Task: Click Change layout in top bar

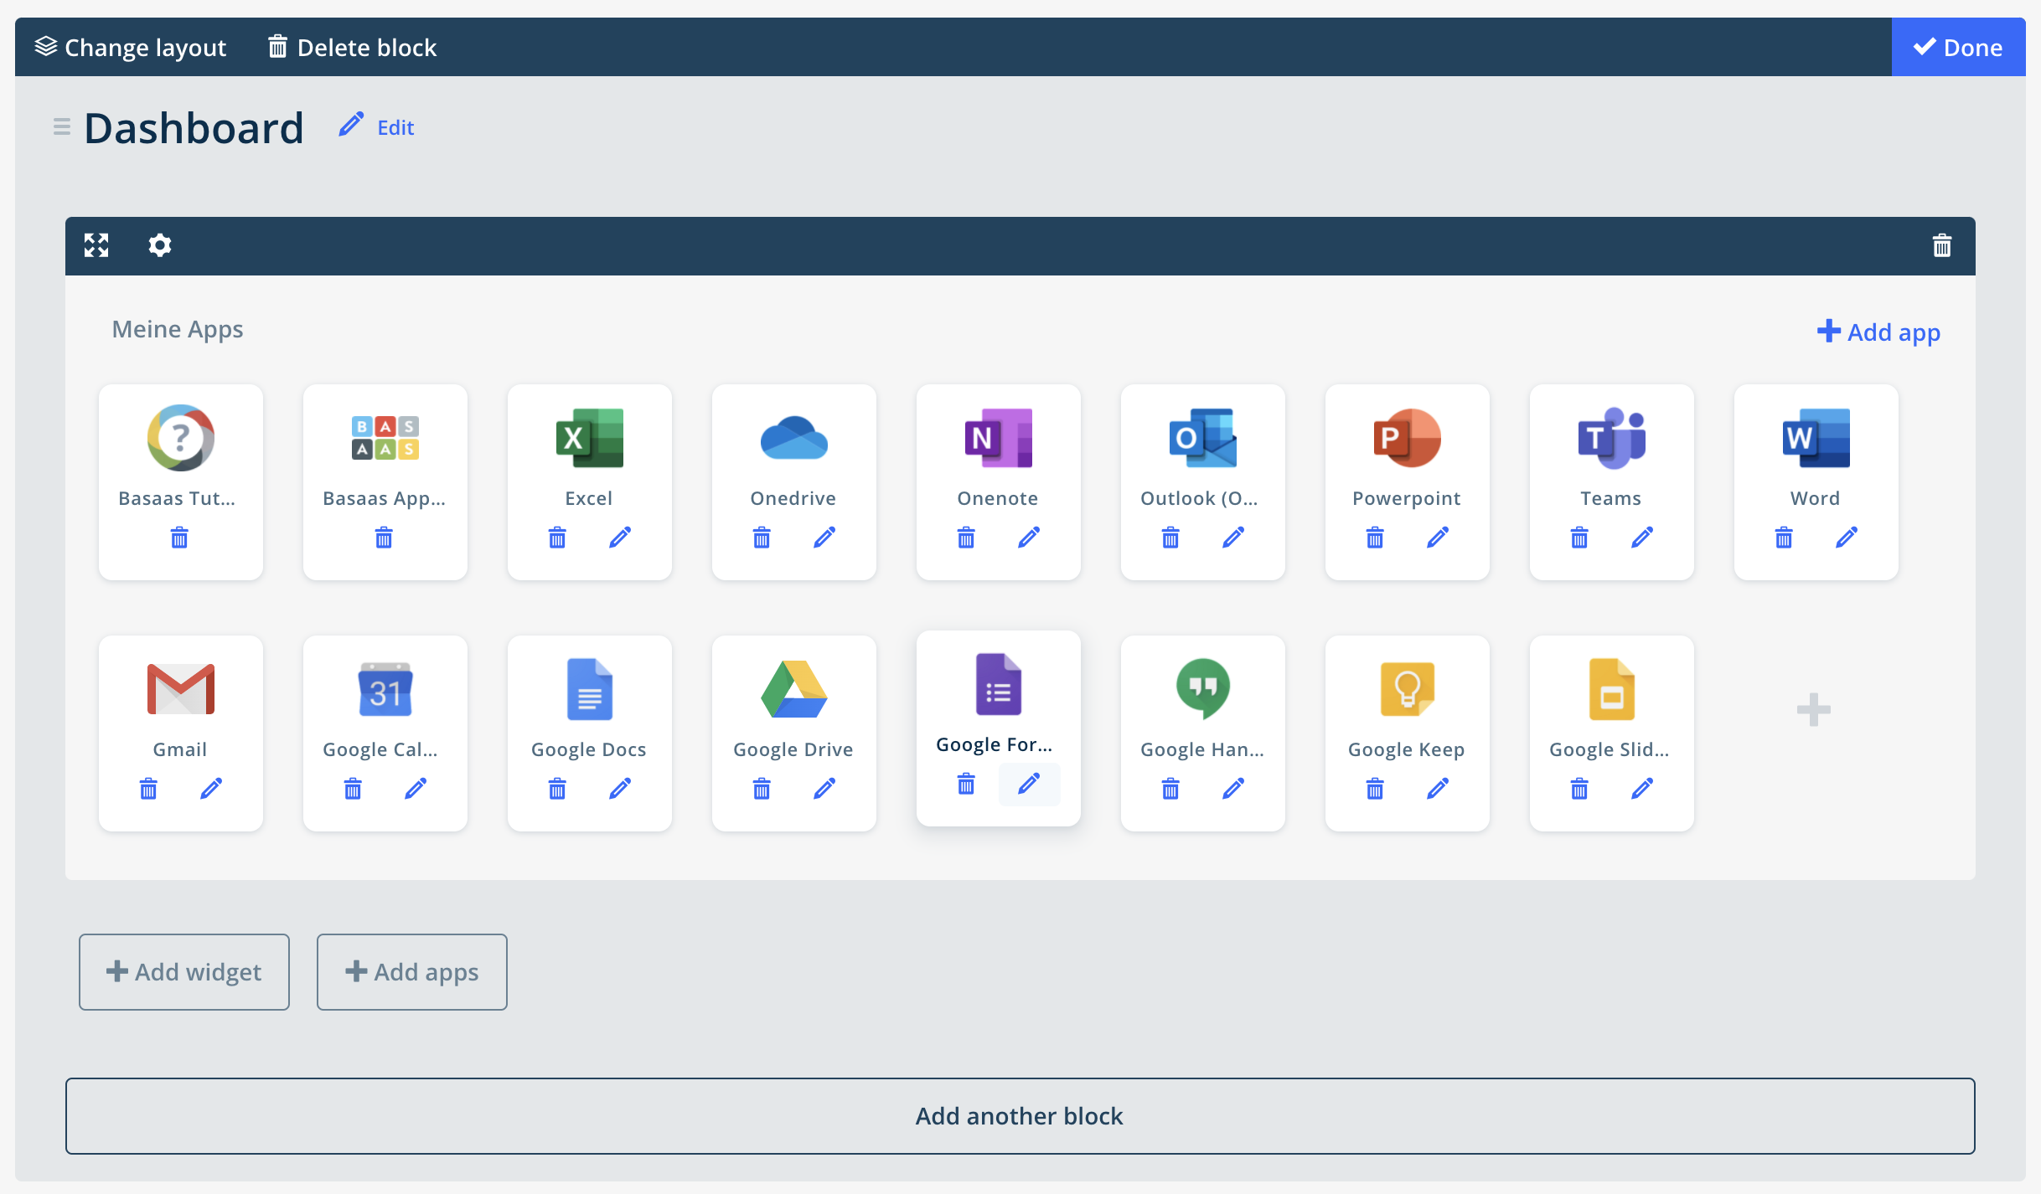Action: pyautogui.click(x=131, y=48)
